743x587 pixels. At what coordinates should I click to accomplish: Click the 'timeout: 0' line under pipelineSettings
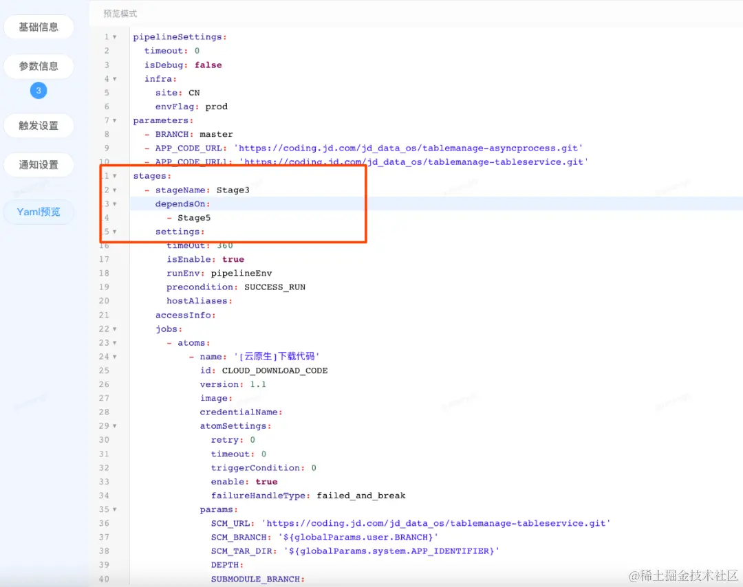click(x=171, y=51)
